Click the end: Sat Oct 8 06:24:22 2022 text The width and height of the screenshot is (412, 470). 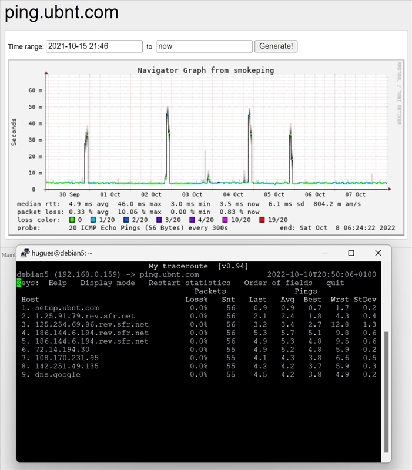(337, 228)
